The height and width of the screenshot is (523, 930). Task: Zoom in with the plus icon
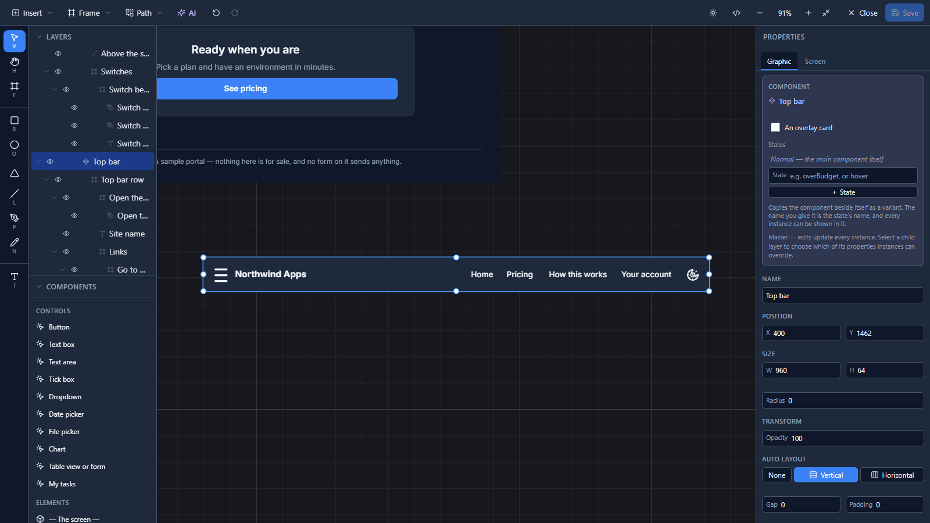tap(808, 13)
